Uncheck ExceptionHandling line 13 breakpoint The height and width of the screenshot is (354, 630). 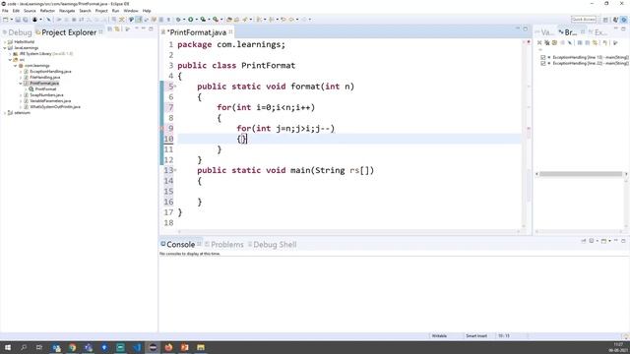(x=542, y=57)
